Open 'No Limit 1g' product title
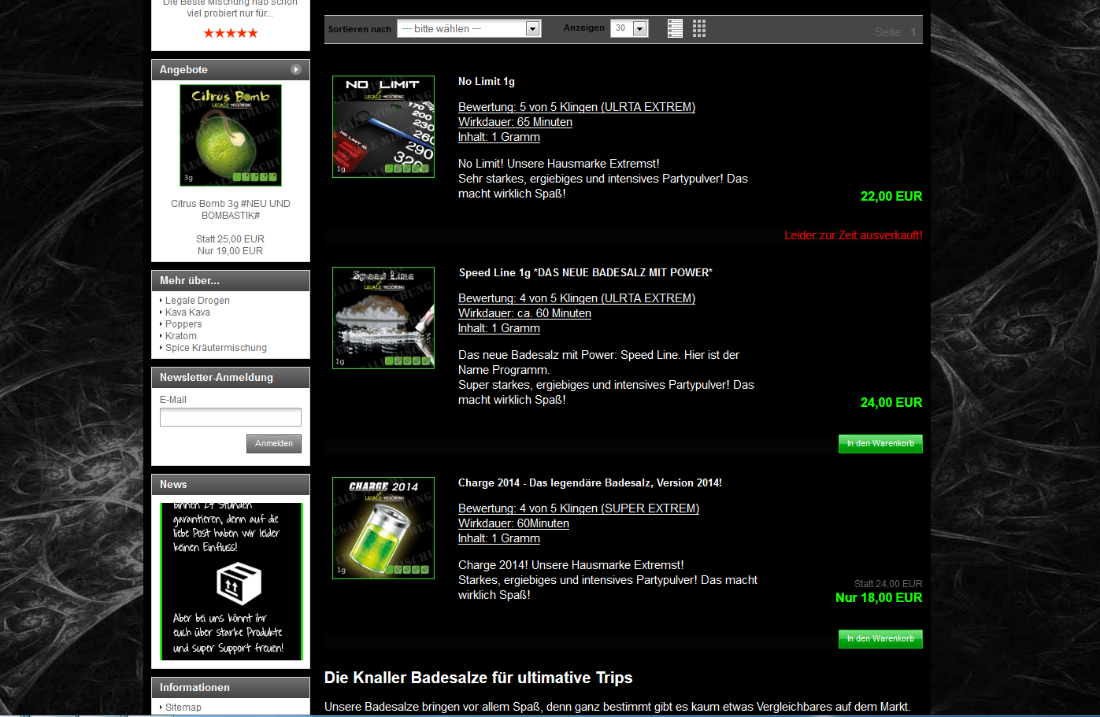Image resolution: width=1100 pixels, height=717 pixels. (487, 82)
